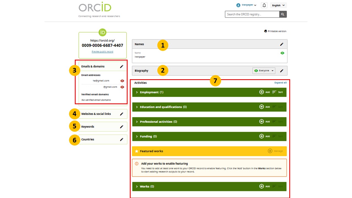Click the Verified email domains label
This screenshot has height=198, width=352.
click(x=95, y=94)
